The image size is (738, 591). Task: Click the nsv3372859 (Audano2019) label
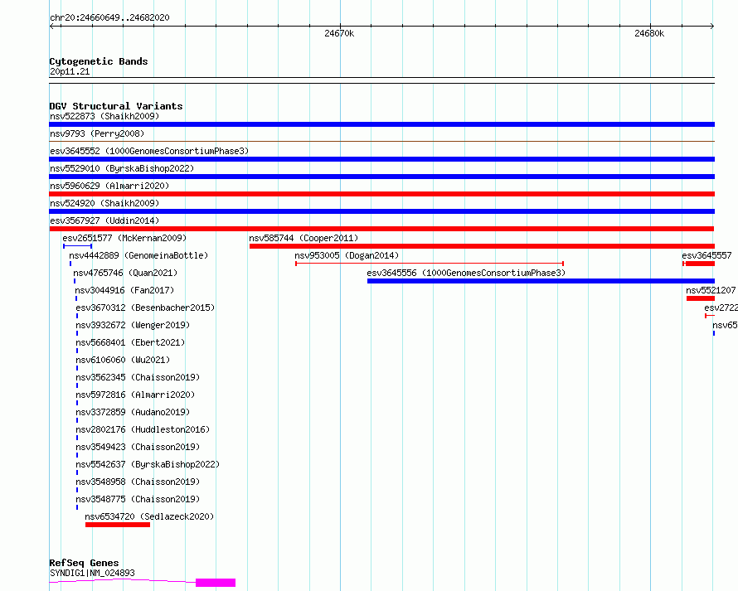[x=134, y=412]
